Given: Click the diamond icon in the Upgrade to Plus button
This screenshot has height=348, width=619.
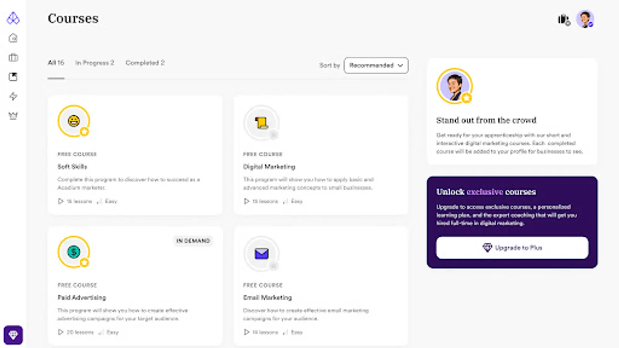Looking at the screenshot, I should point(487,247).
